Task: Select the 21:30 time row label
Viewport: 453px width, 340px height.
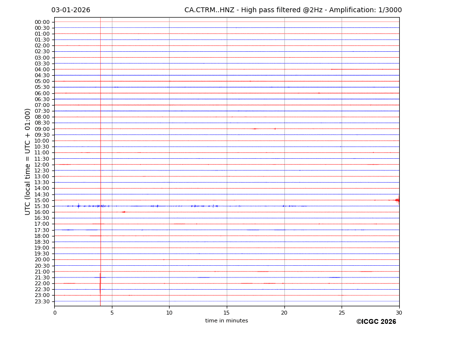Action: click(42, 277)
